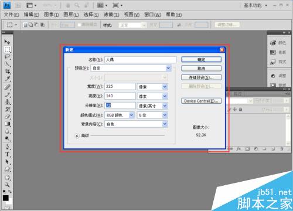293x211 pixels.
Task: Open the 图像(I) menu
Action: [51, 15]
